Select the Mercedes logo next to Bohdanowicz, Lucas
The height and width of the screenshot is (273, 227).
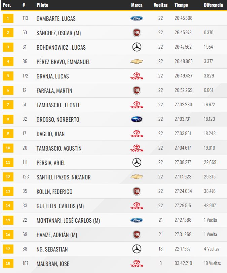click(137, 47)
